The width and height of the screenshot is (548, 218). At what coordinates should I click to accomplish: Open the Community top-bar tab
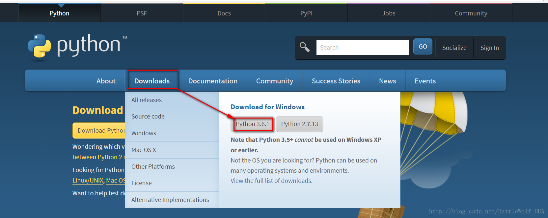(x=471, y=13)
